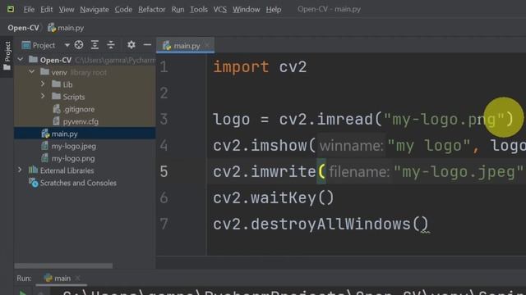This screenshot has width=526, height=295.
Task: Click the Expand All icon
Action: pyautogui.click(x=95, y=45)
